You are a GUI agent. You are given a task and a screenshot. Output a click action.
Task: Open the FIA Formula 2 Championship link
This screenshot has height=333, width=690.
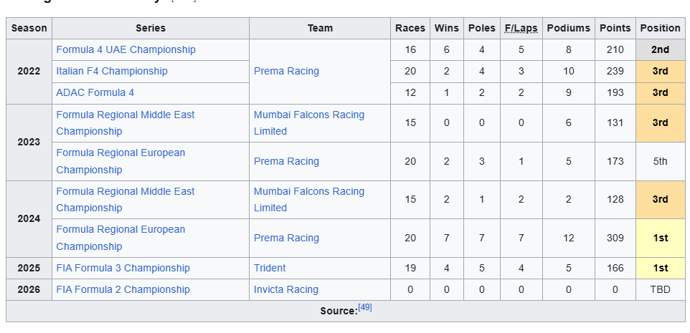click(123, 289)
